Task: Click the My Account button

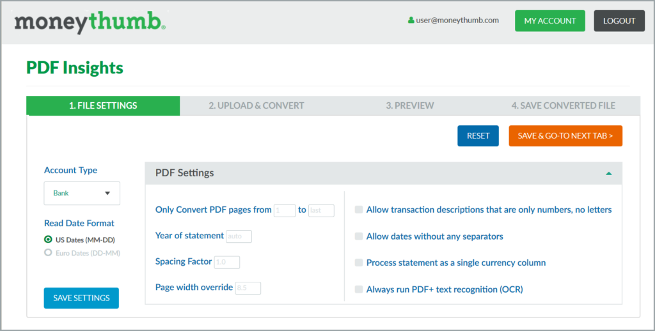Action: coord(549,21)
